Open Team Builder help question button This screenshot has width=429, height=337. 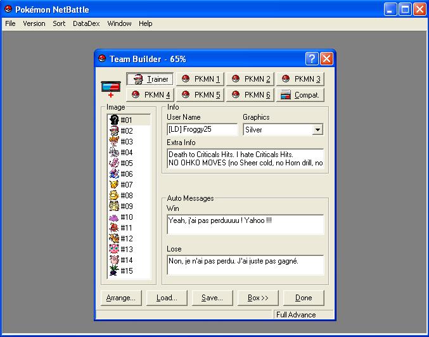click(x=312, y=58)
